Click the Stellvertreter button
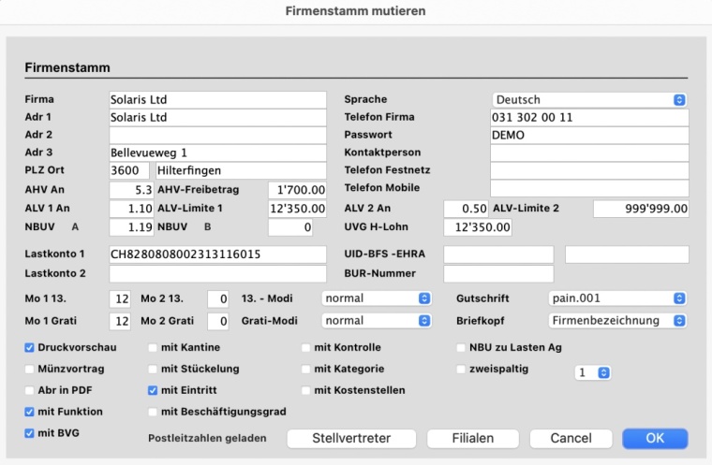 pos(350,439)
